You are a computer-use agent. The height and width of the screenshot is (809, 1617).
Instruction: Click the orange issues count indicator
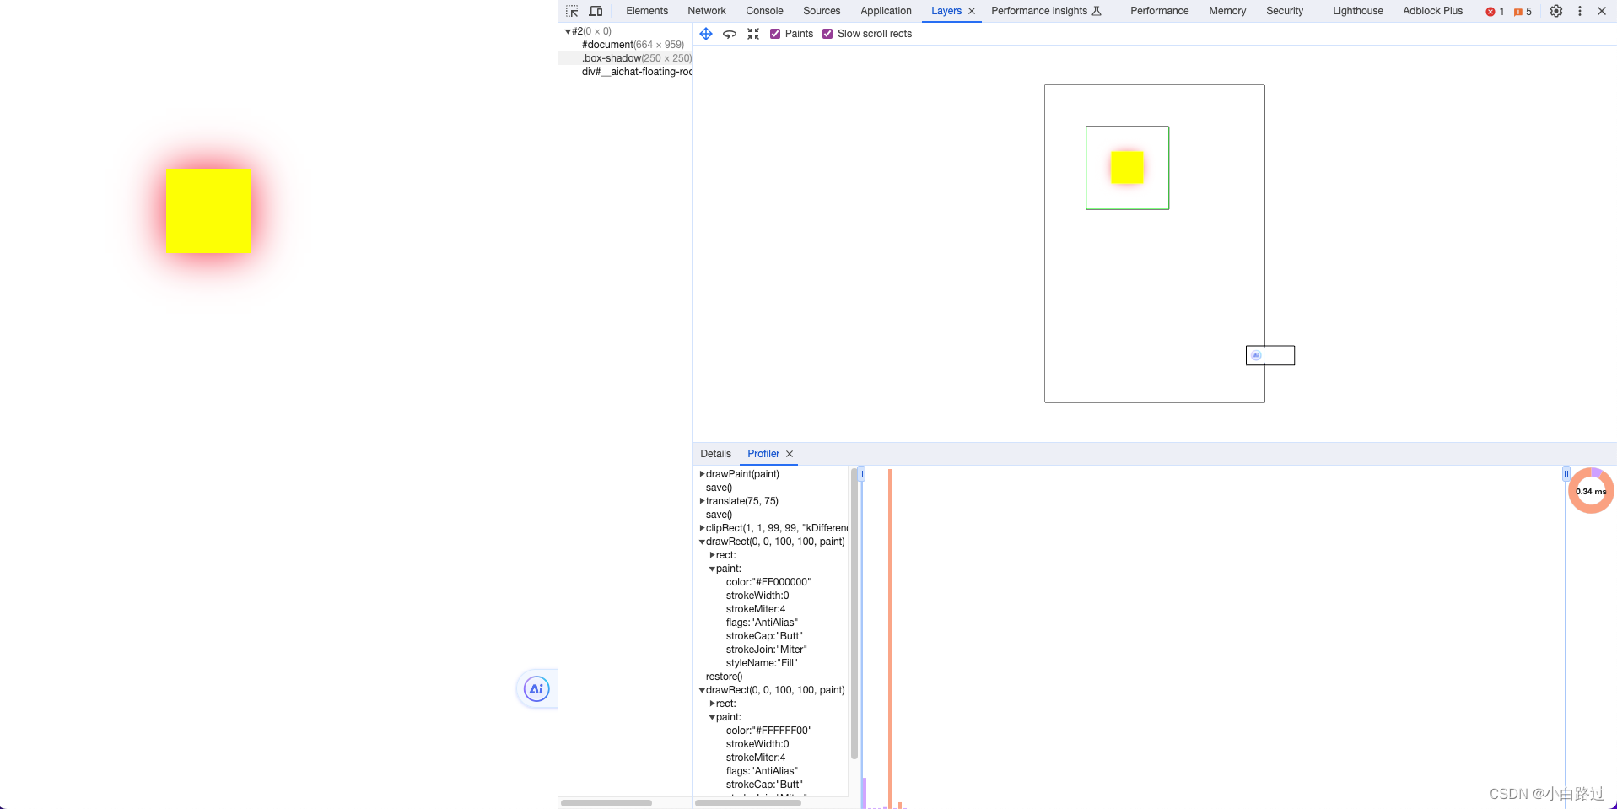(x=1523, y=12)
